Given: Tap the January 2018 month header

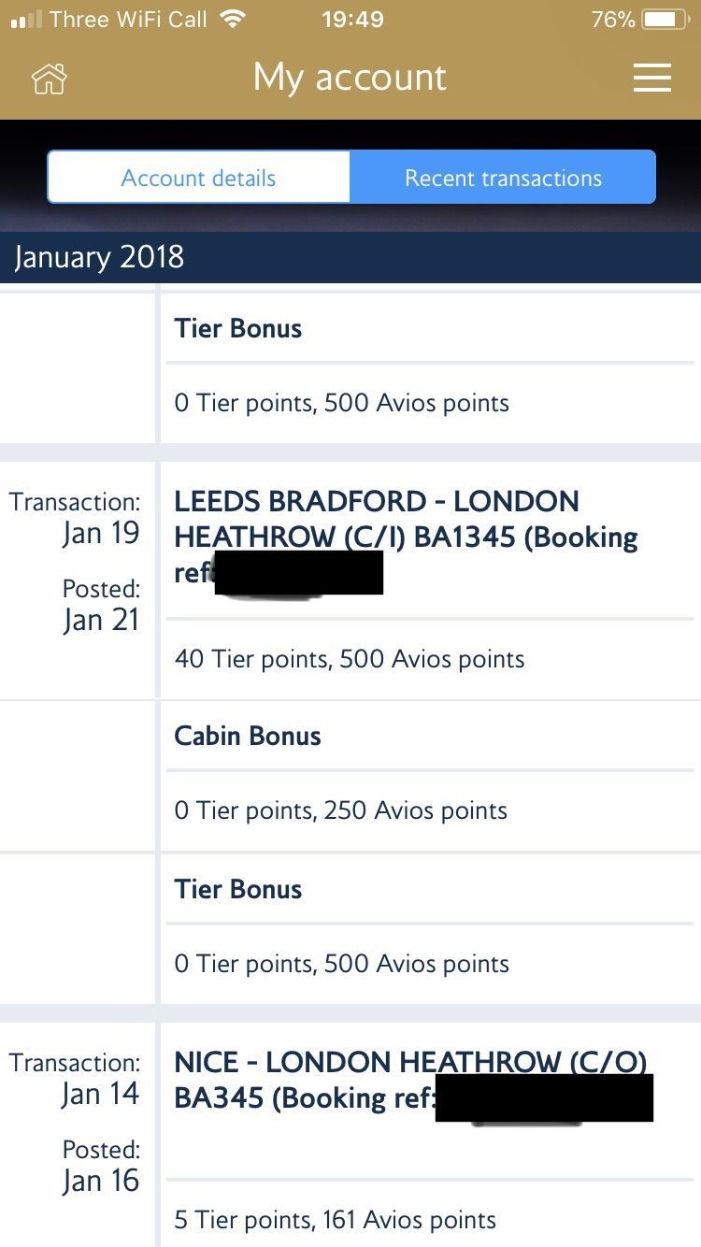Looking at the screenshot, I should [99, 257].
